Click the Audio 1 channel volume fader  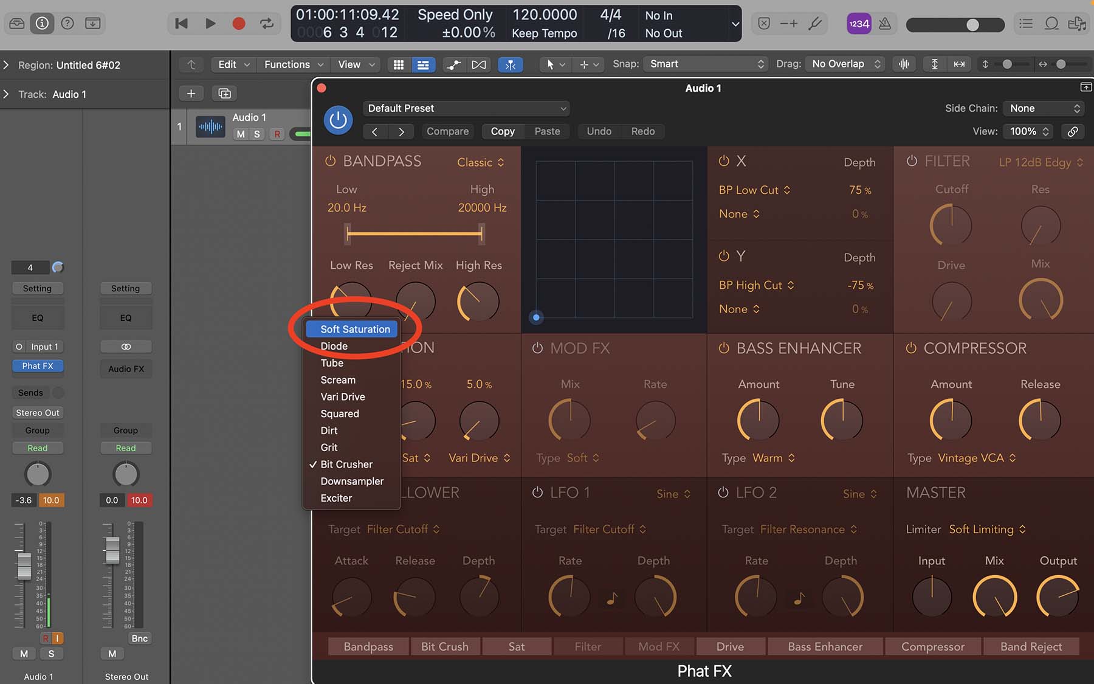[x=24, y=565]
